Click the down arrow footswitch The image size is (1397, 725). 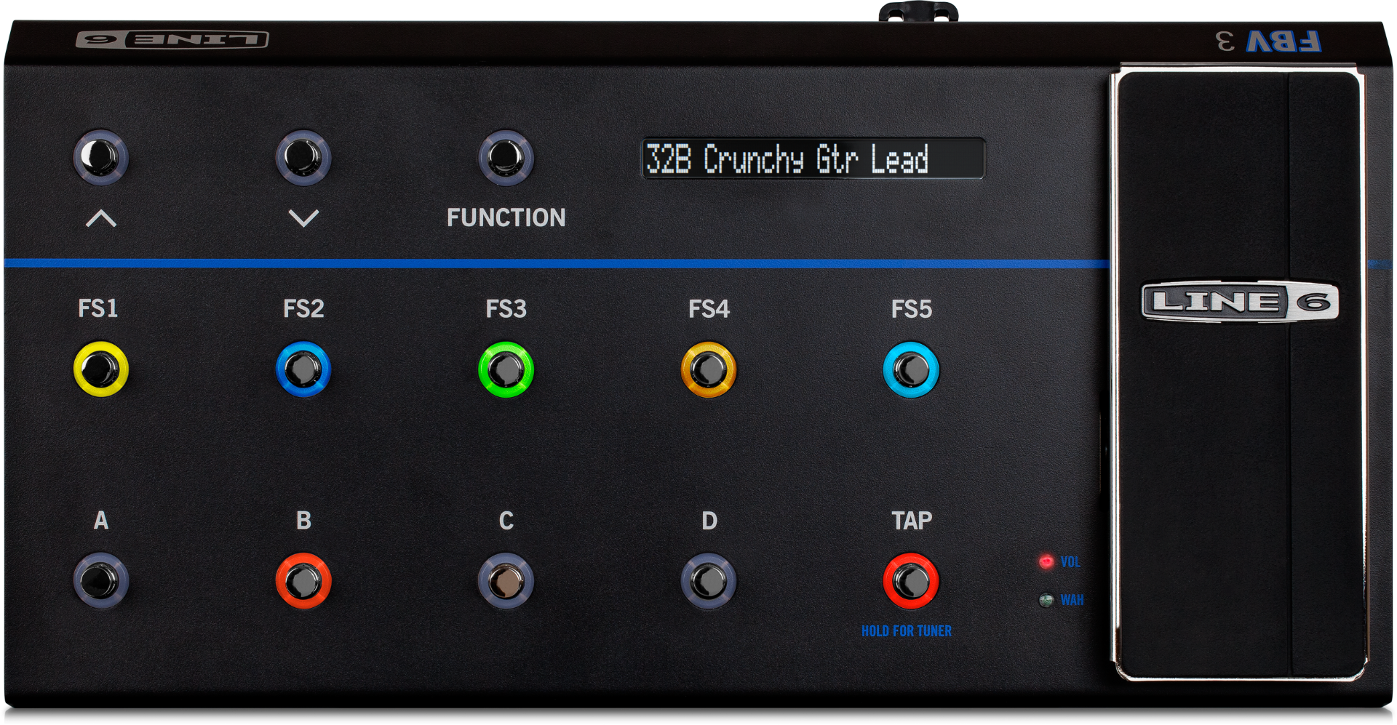(x=303, y=157)
